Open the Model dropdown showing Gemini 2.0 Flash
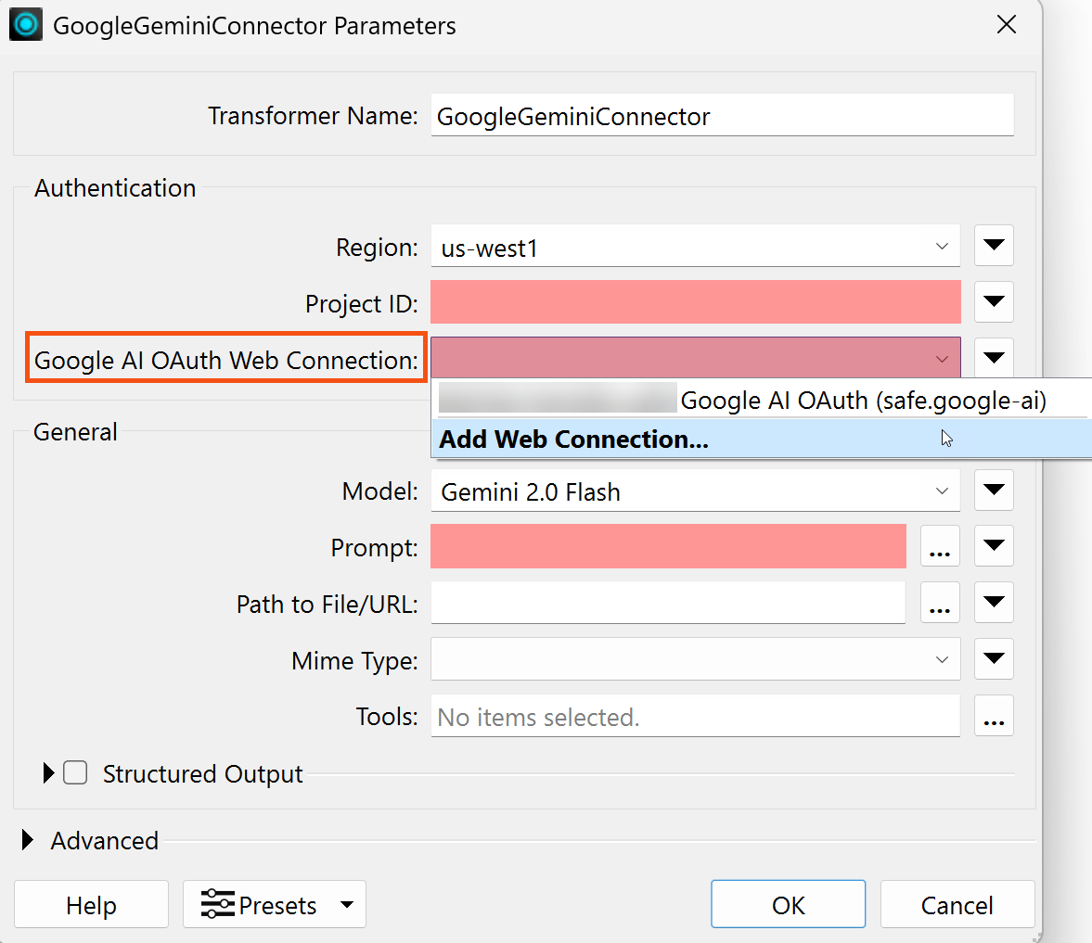The image size is (1092, 943). [695, 491]
